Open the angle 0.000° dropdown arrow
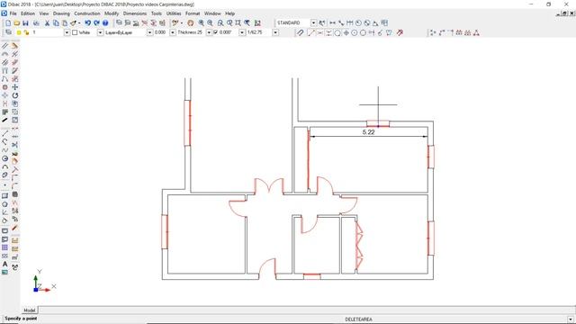This screenshot has width=576, height=324. (x=242, y=32)
